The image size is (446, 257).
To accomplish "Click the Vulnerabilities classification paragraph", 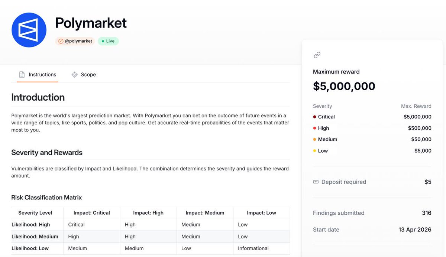I will click(150, 172).
